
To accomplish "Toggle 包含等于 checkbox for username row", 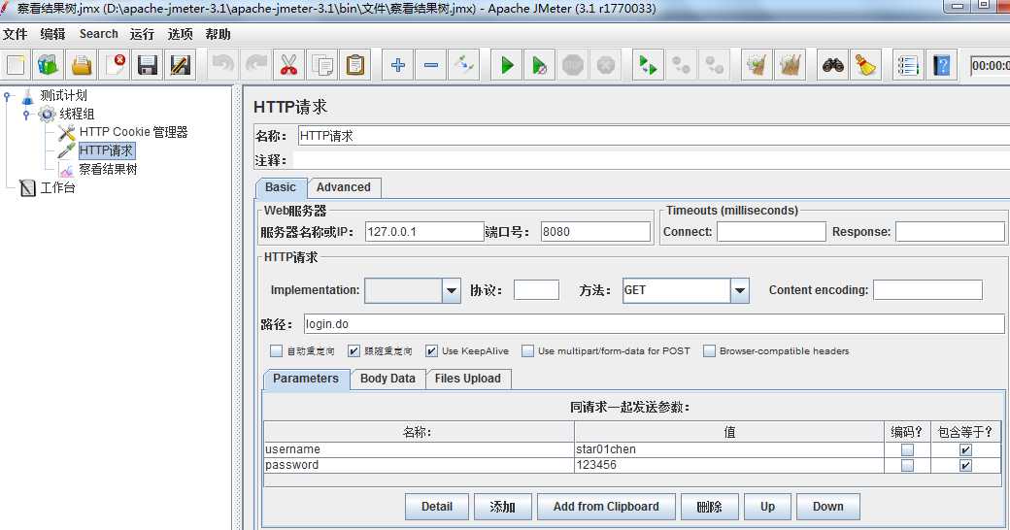I will tap(965, 449).
